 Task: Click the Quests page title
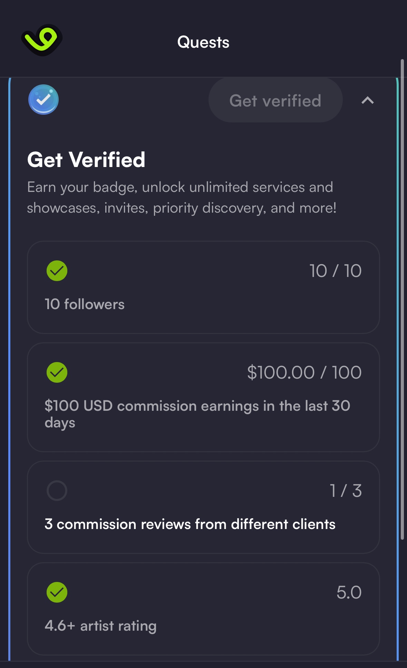point(203,42)
